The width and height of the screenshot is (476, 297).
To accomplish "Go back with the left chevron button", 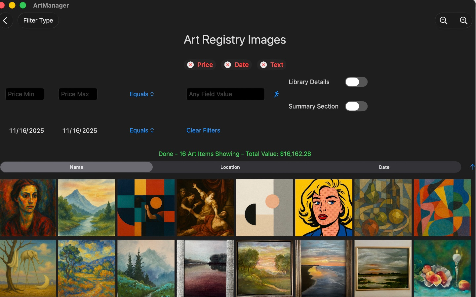I will (6, 20).
